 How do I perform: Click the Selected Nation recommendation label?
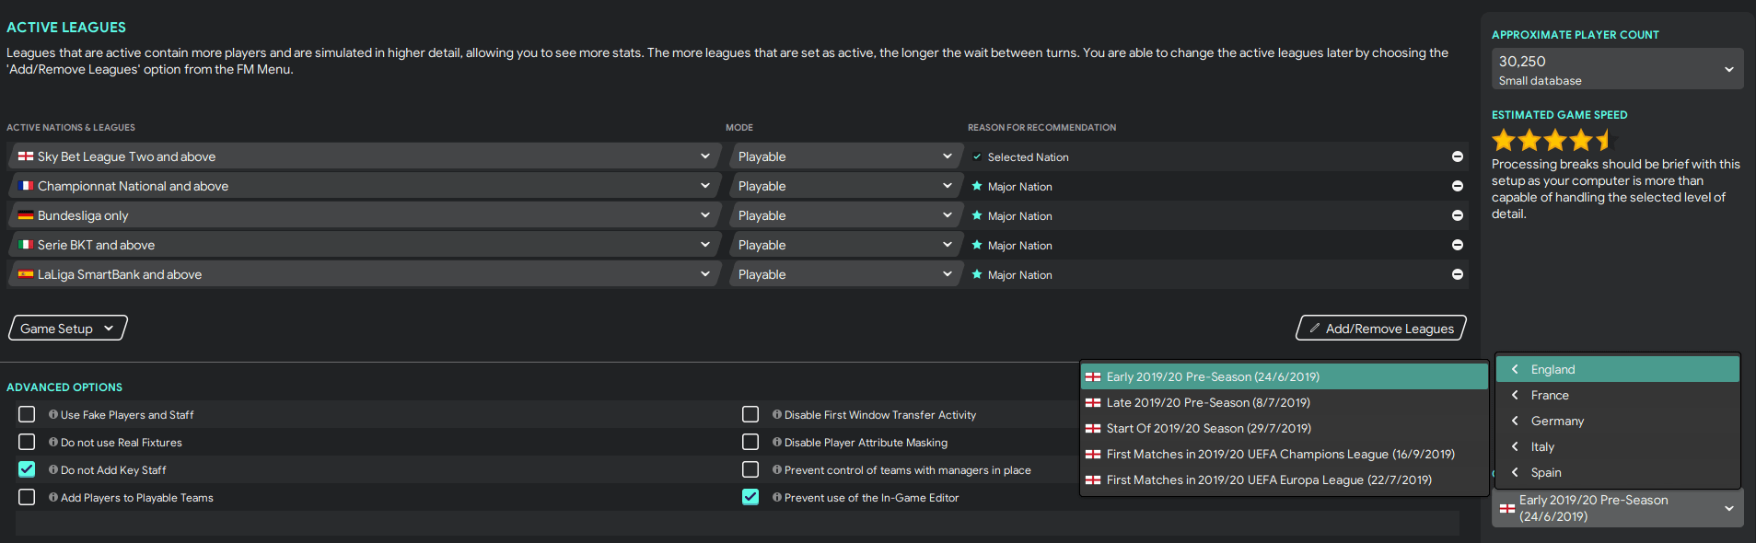(1028, 157)
